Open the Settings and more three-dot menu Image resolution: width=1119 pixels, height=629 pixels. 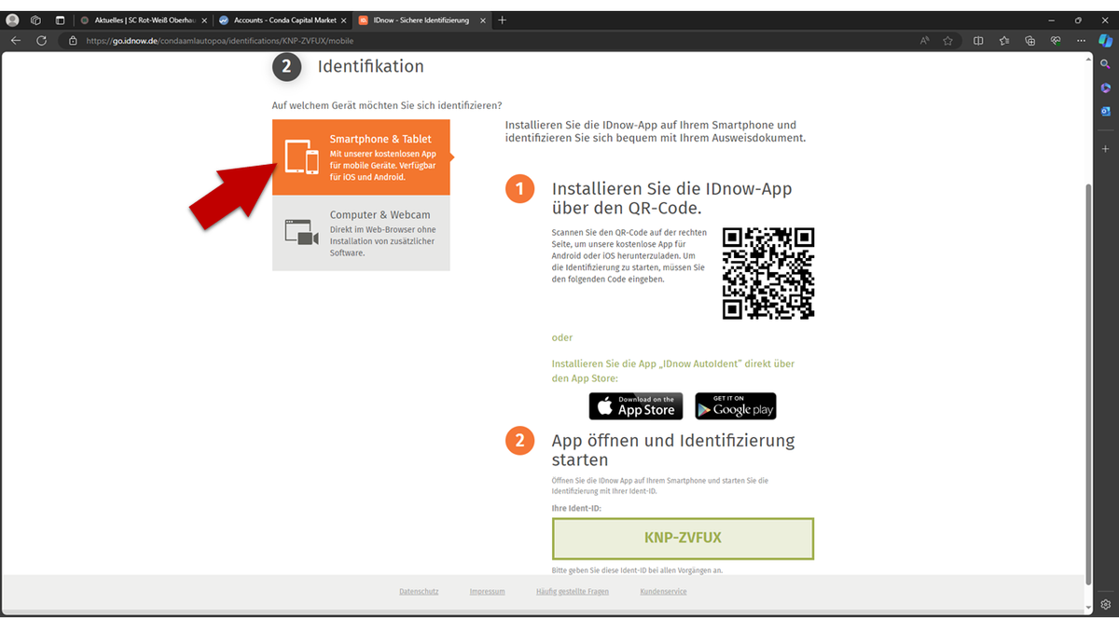(1081, 41)
